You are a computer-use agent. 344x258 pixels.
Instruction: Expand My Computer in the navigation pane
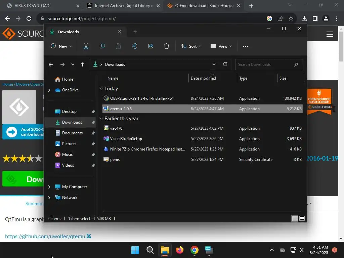tap(49, 187)
